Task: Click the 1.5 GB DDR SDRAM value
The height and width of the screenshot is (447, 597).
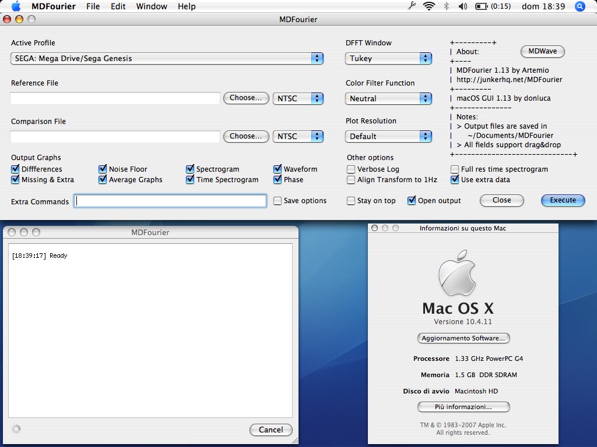Action: coord(486,375)
